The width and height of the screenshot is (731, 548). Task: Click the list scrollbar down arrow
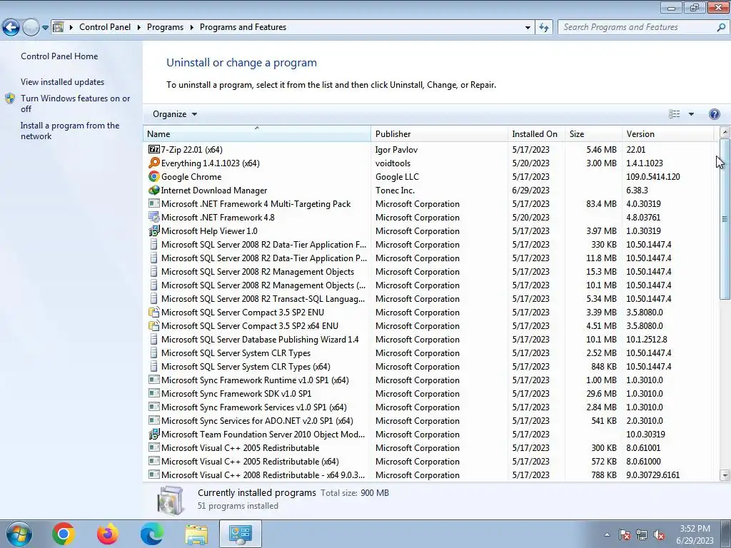pyautogui.click(x=725, y=475)
